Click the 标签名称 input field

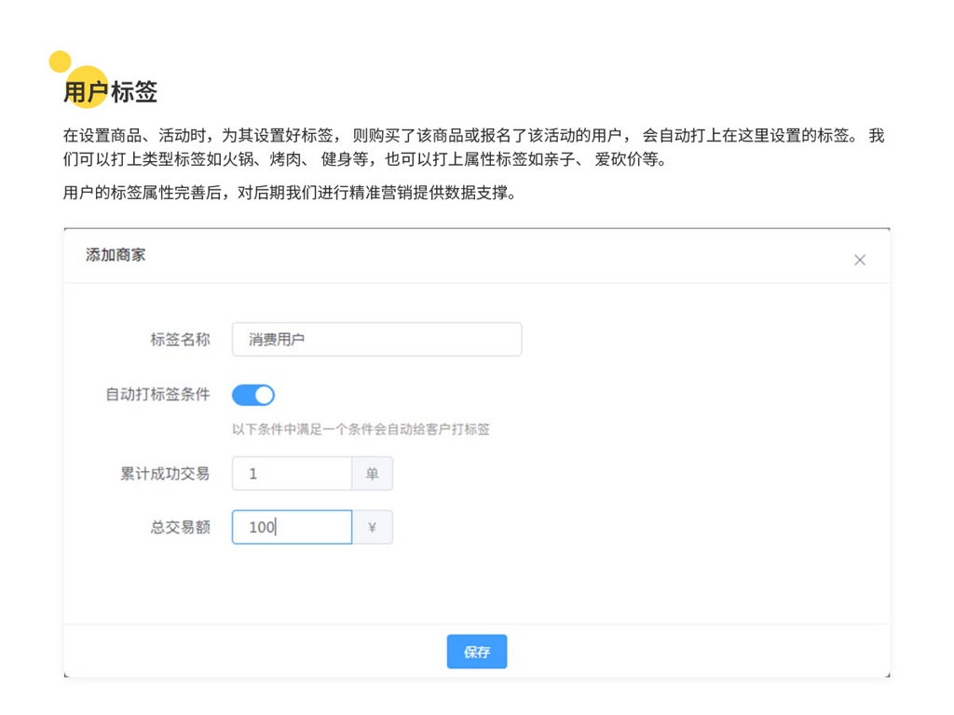(x=376, y=339)
